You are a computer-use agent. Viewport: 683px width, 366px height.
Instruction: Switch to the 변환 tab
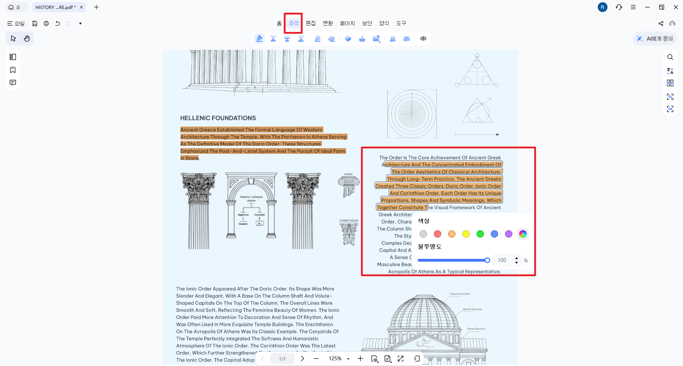coord(328,23)
